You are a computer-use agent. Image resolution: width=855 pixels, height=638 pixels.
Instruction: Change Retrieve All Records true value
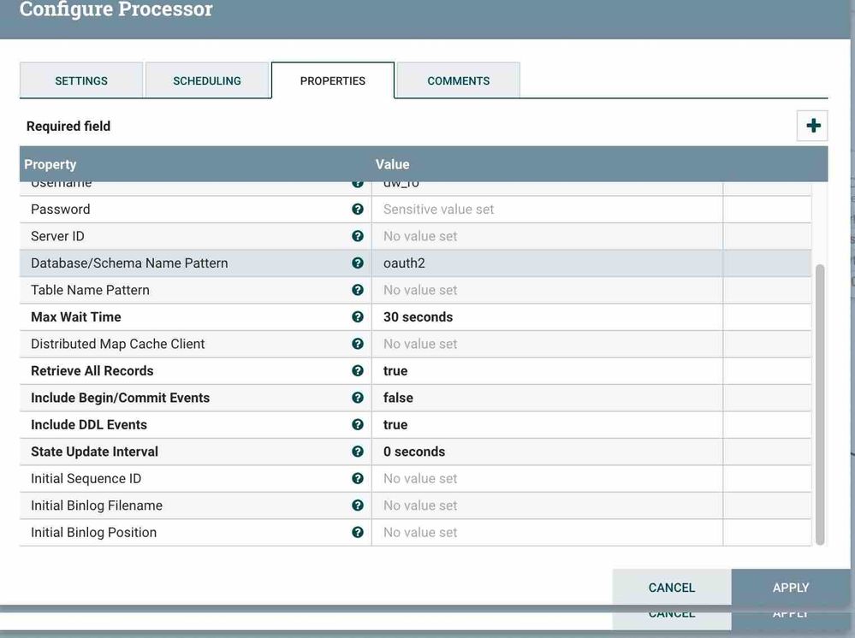point(548,370)
